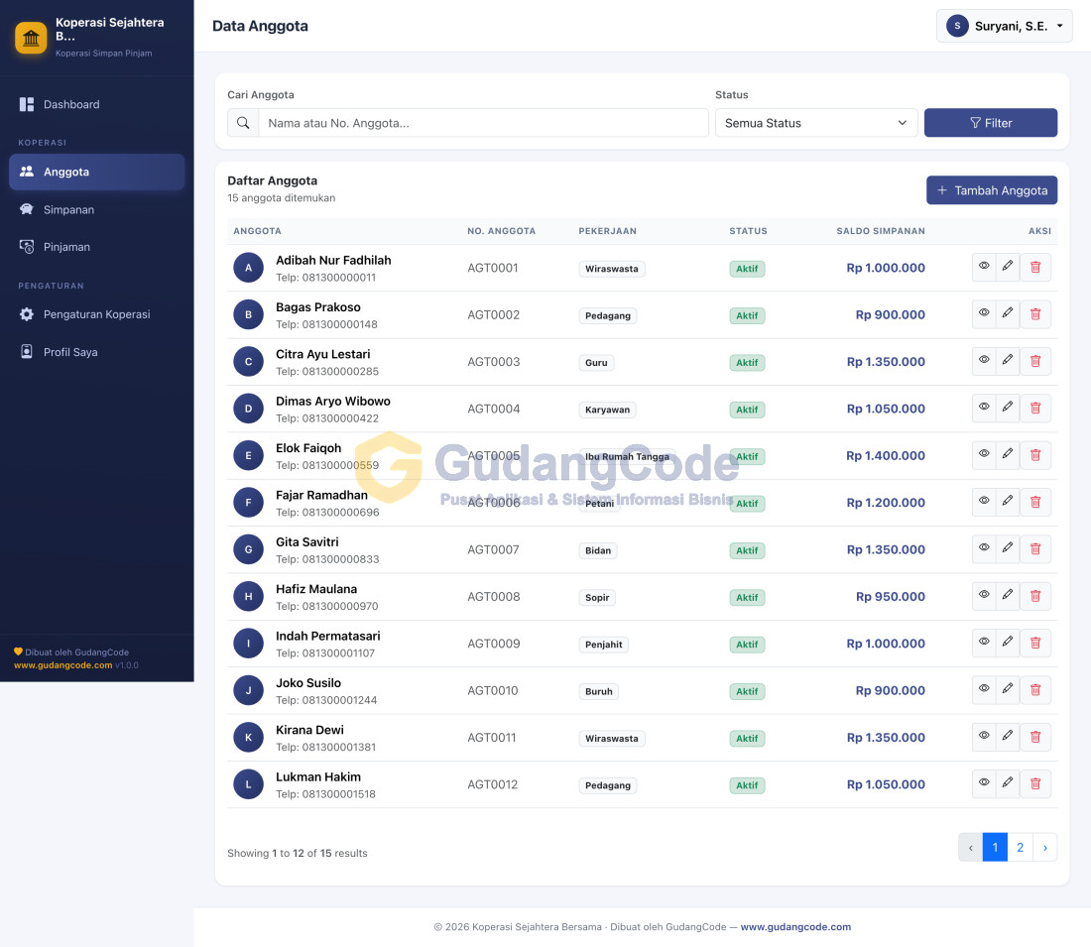Screen dimensions: 1091x947
Task: Remove Fajar Ramadhan using the trash icon
Action: pos(1035,502)
